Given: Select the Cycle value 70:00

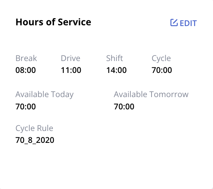Looking at the screenshot, I should [x=162, y=70].
